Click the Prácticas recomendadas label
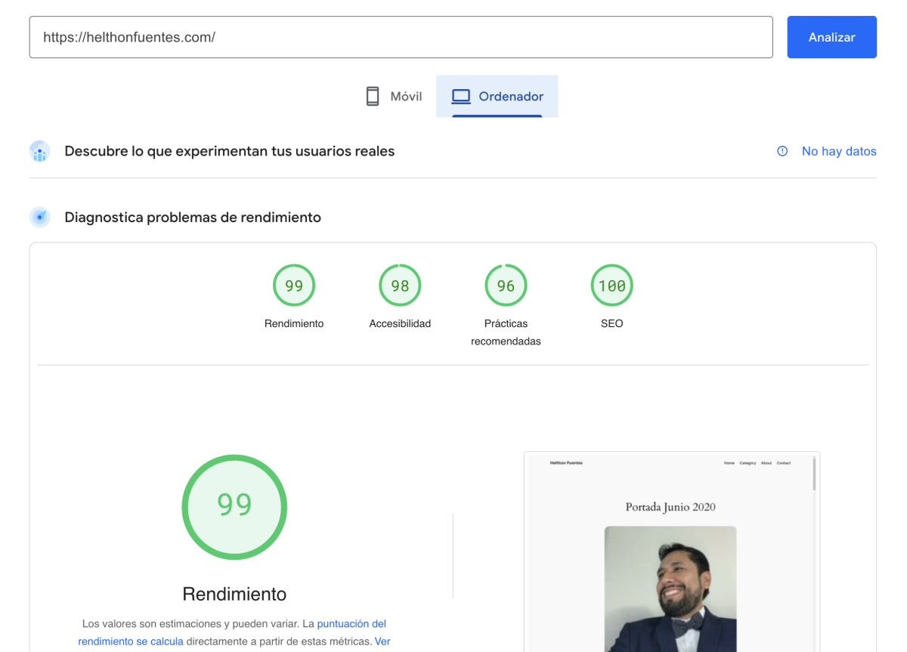The image size is (907, 652). [506, 332]
